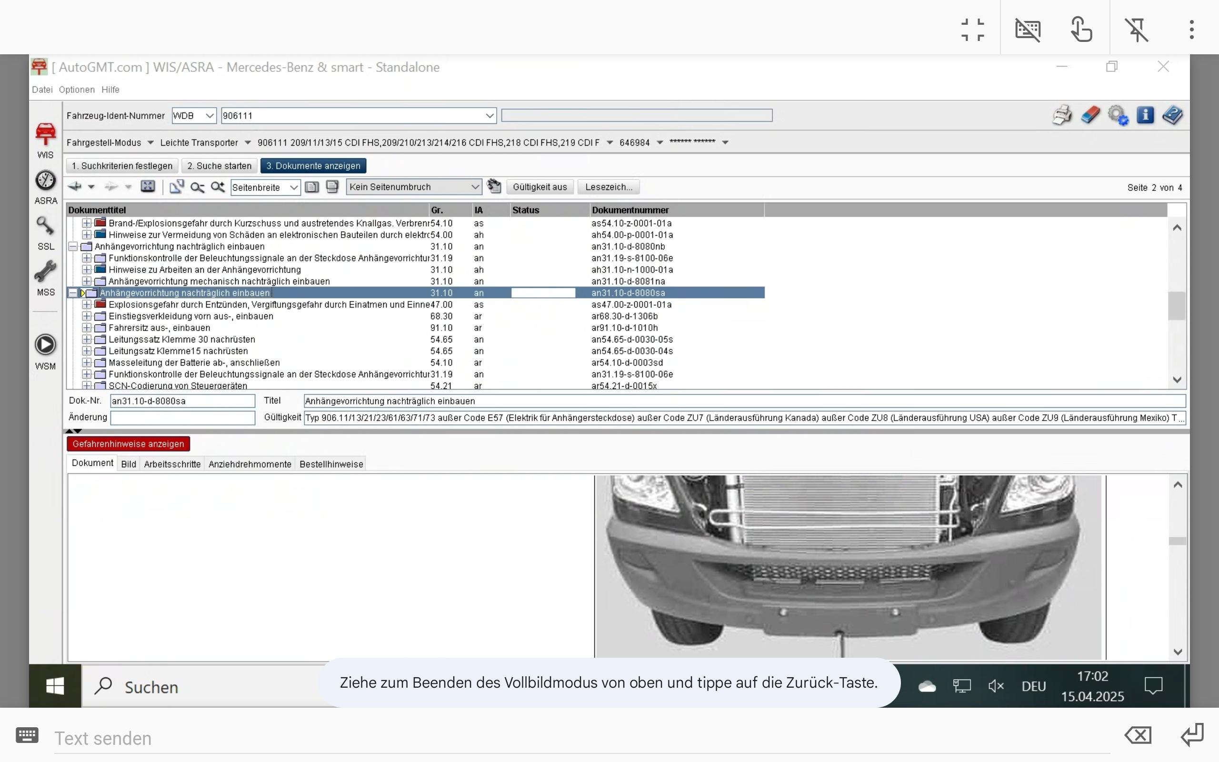1219x762 pixels.
Task: Open the SSL search module
Action: [x=45, y=233]
